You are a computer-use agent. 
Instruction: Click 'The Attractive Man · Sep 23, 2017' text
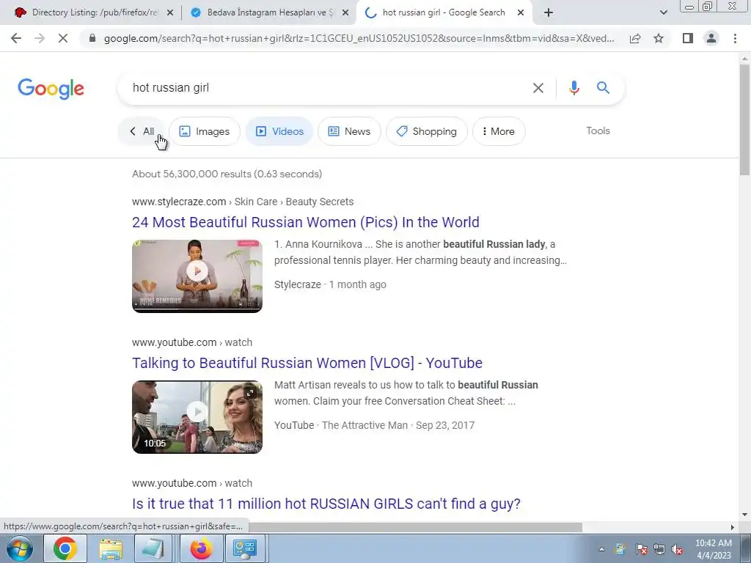pyautogui.click(x=398, y=425)
